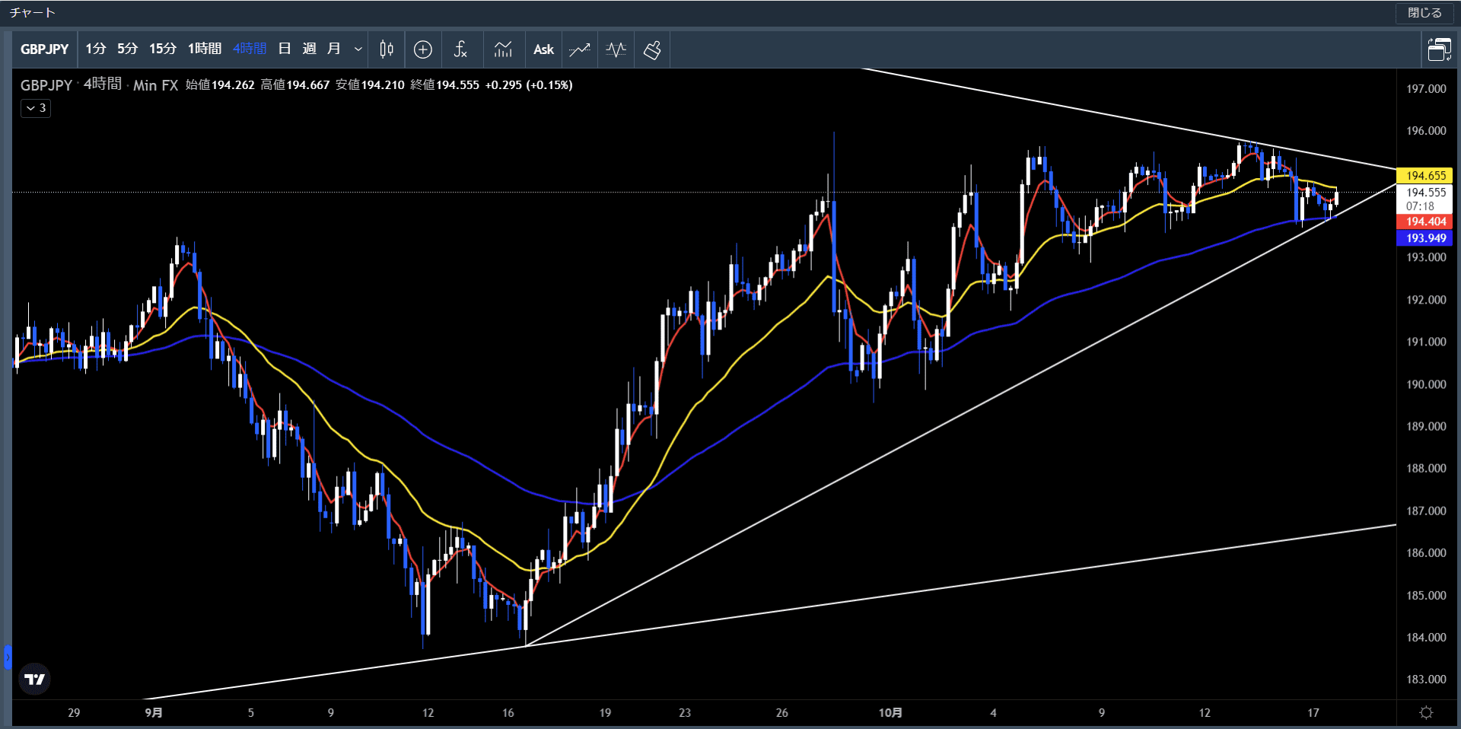Click the 始値194.262 open value
Viewport: 1461px width, 729px height.
pos(220,85)
